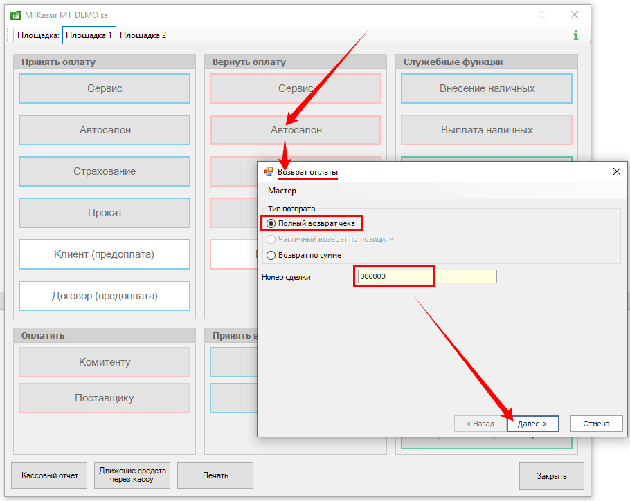Click Выплата наличных button

pyautogui.click(x=487, y=130)
